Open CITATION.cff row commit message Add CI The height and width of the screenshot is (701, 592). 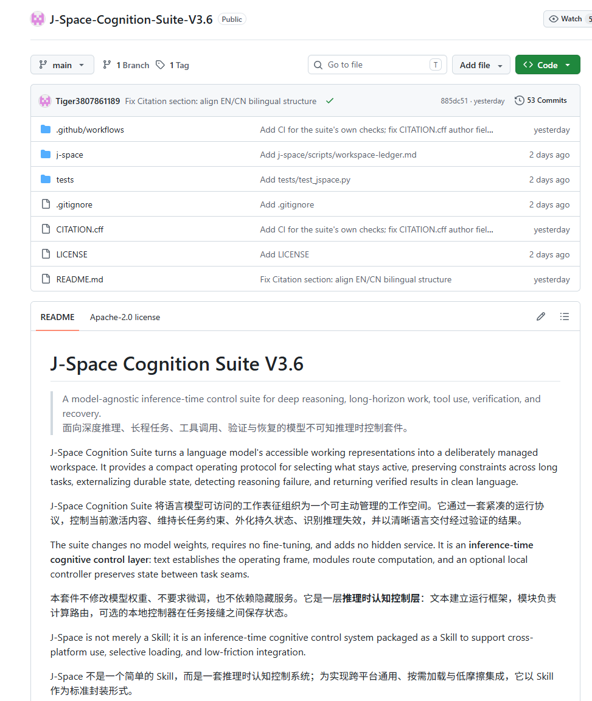[x=377, y=229]
